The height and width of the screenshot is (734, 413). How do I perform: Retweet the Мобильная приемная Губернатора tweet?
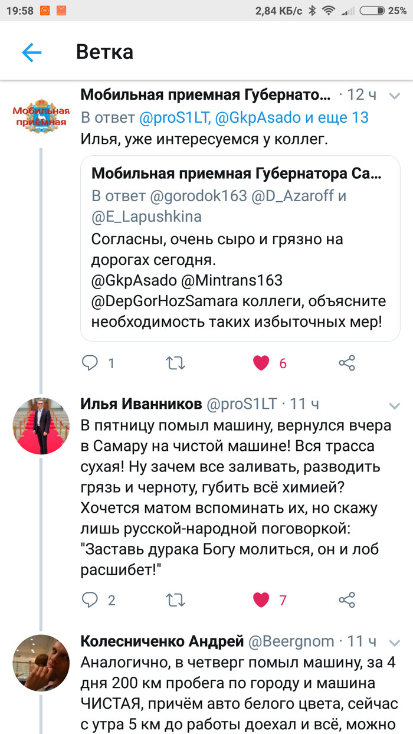point(175,363)
